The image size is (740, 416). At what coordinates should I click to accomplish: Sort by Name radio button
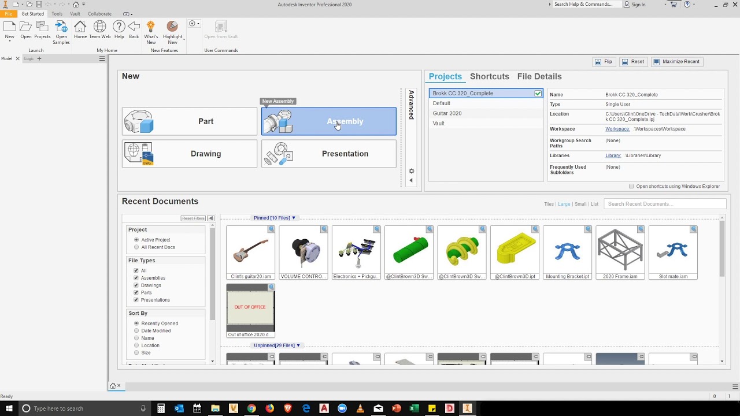(x=136, y=338)
